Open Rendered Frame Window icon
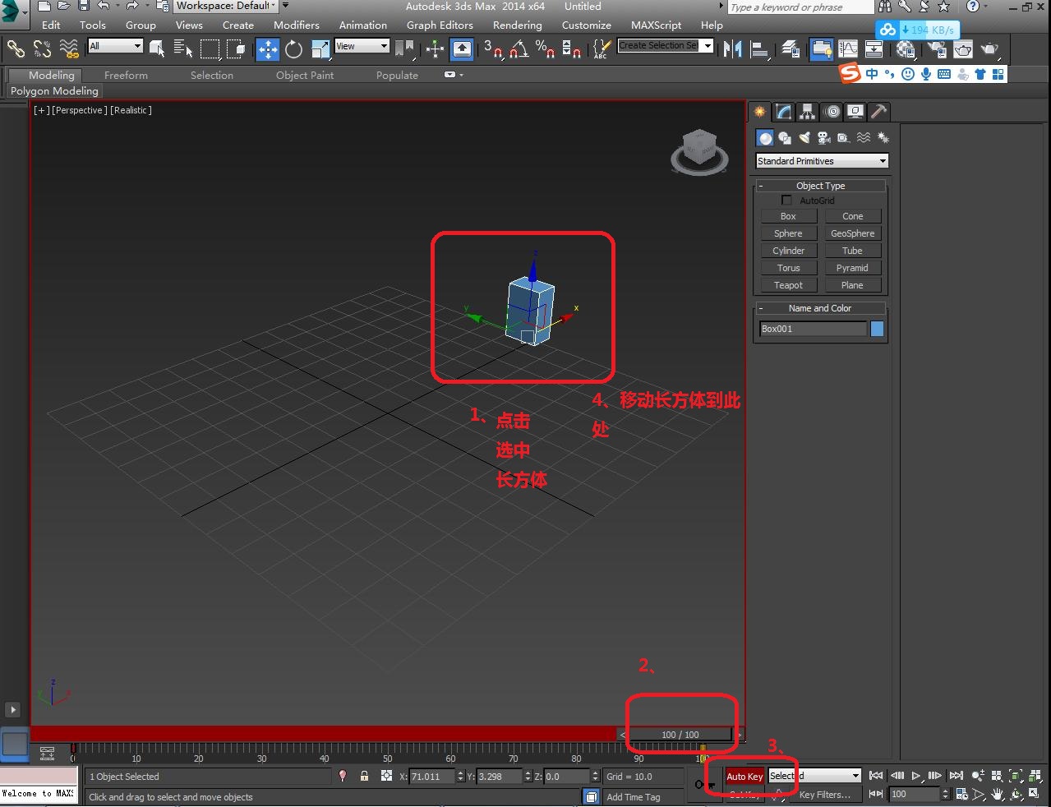 click(x=963, y=49)
